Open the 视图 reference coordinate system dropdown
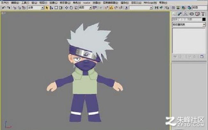Screen dimensions: 208x130 (85, 8)
